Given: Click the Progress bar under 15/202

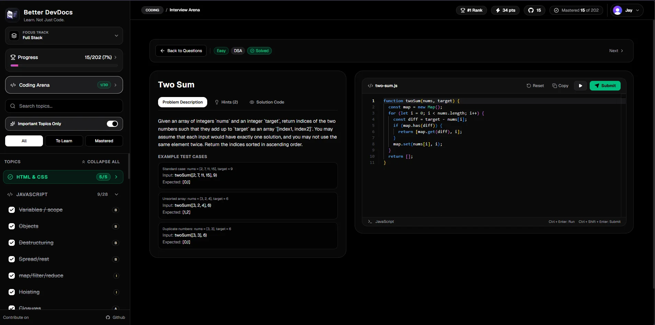Looking at the screenshot, I should click(64, 65).
